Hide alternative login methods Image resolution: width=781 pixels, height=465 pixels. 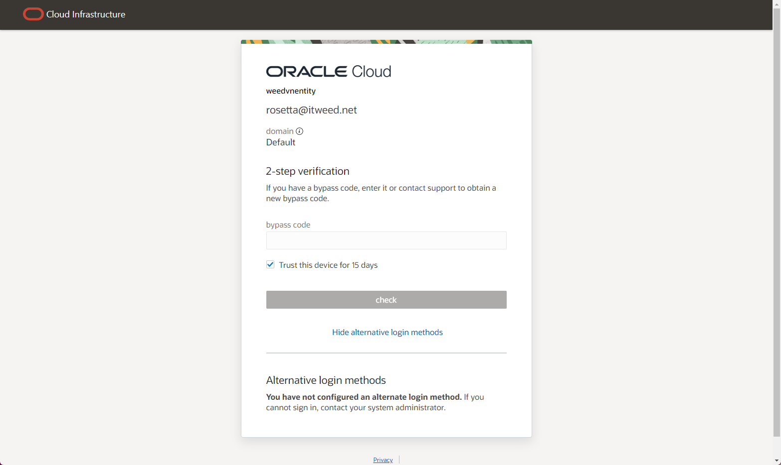(387, 332)
